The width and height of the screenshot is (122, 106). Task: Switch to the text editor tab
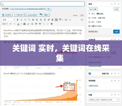pos(82,15)
